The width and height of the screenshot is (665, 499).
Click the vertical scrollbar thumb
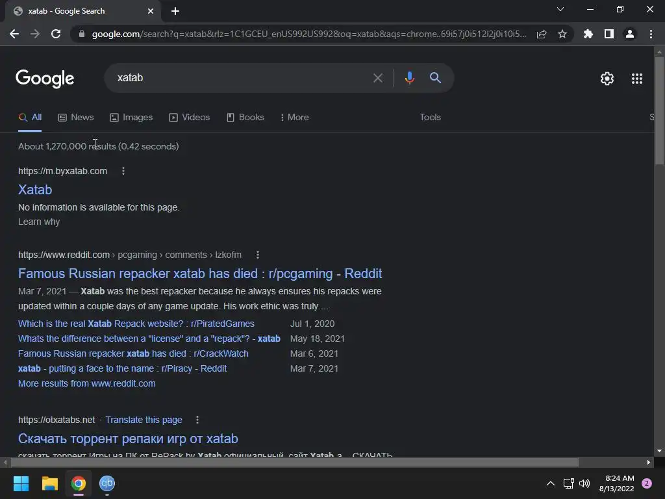(659, 110)
